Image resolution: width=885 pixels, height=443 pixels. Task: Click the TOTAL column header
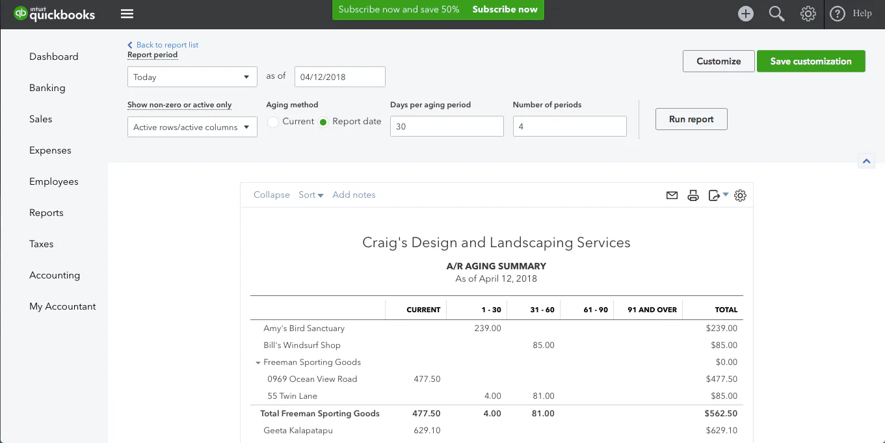point(726,310)
